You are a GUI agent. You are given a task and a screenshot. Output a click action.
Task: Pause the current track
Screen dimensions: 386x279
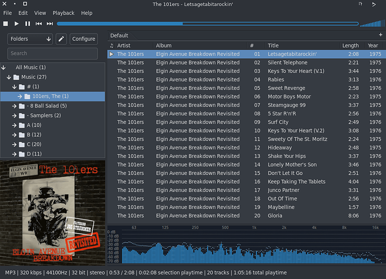27,24
